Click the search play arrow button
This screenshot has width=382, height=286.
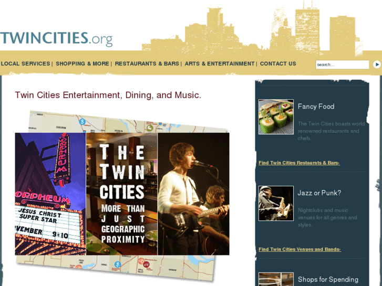tap(377, 65)
